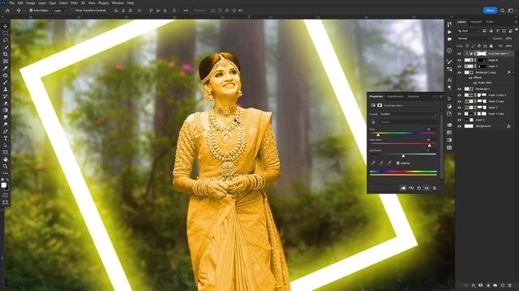Click the layer mask icon in Properties
The image size is (519, 291).
coord(380,105)
